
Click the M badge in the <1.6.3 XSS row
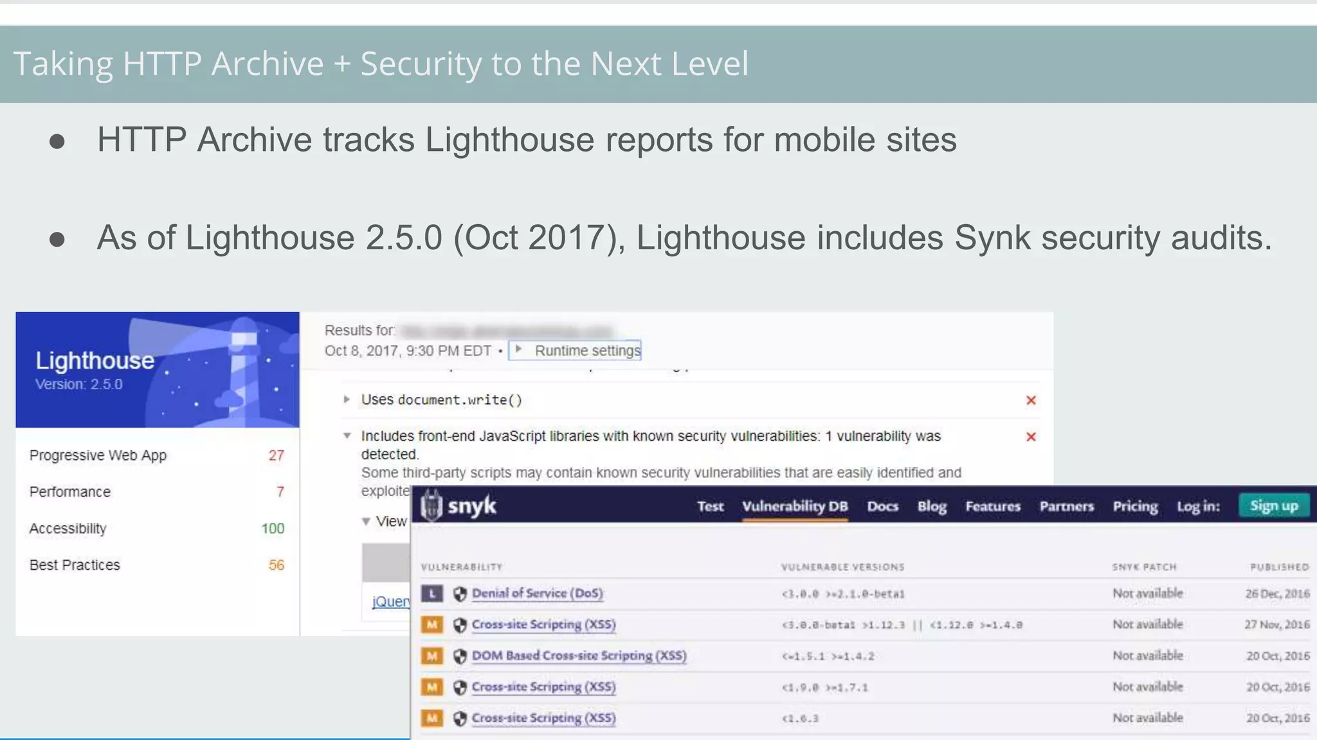pyautogui.click(x=432, y=718)
